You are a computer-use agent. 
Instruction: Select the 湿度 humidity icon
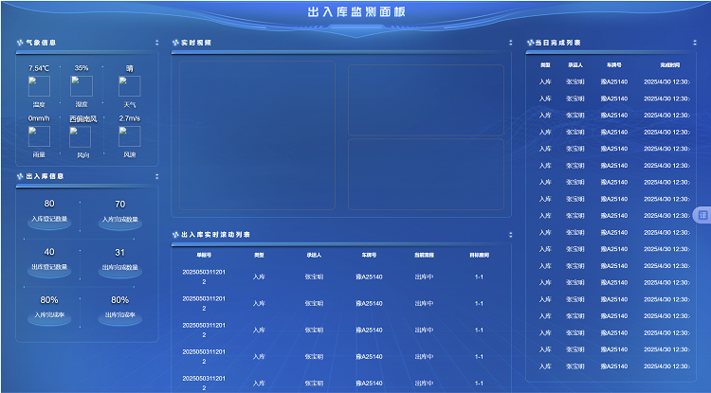[x=82, y=86]
